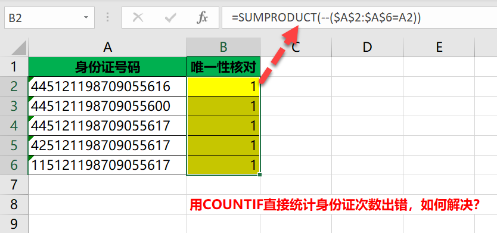Select cell with ID 425121198709055617
This screenshot has height=233, width=497.
point(107,145)
